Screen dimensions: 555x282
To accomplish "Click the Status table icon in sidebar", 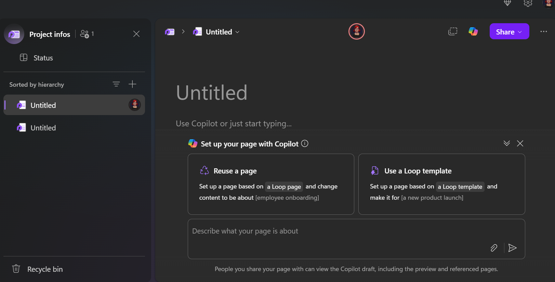I will pyautogui.click(x=24, y=57).
